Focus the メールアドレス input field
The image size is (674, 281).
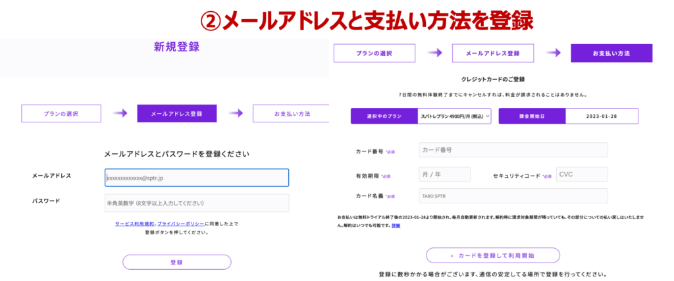coord(196,178)
